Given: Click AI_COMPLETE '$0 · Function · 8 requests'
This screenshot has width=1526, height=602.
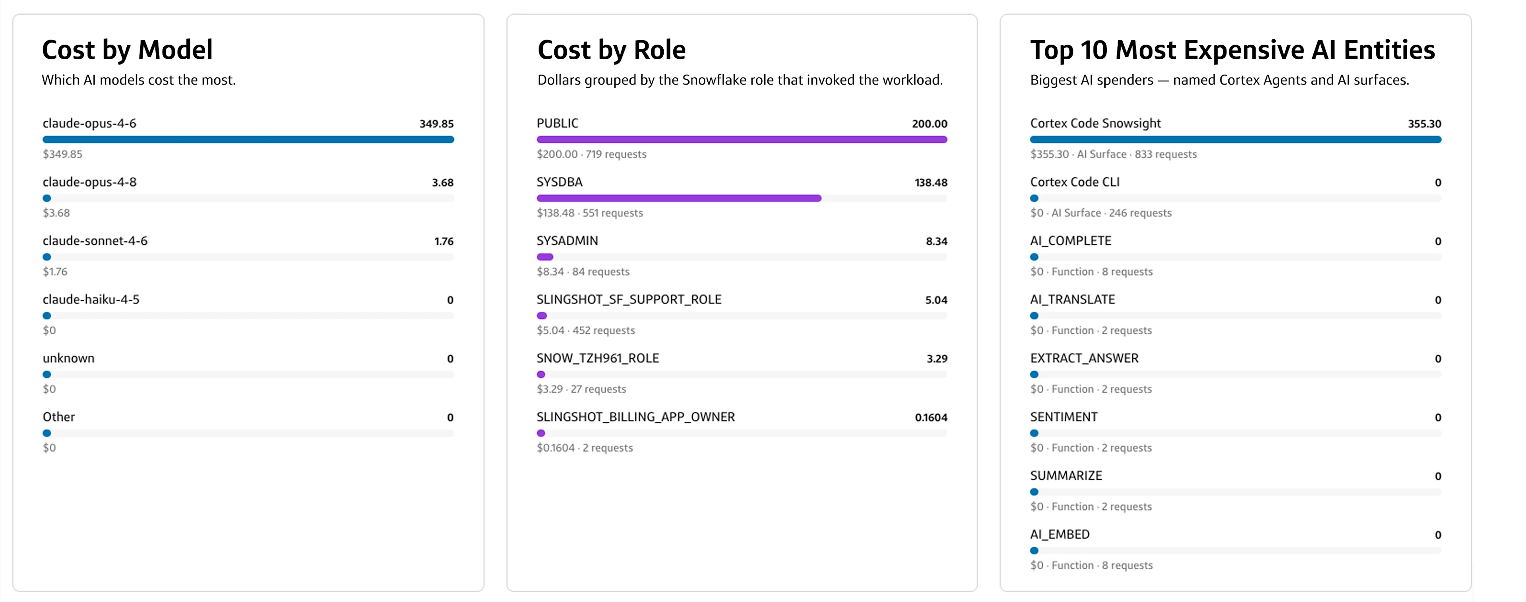Looking at the screenshot, I should [x=1091, y=271].
